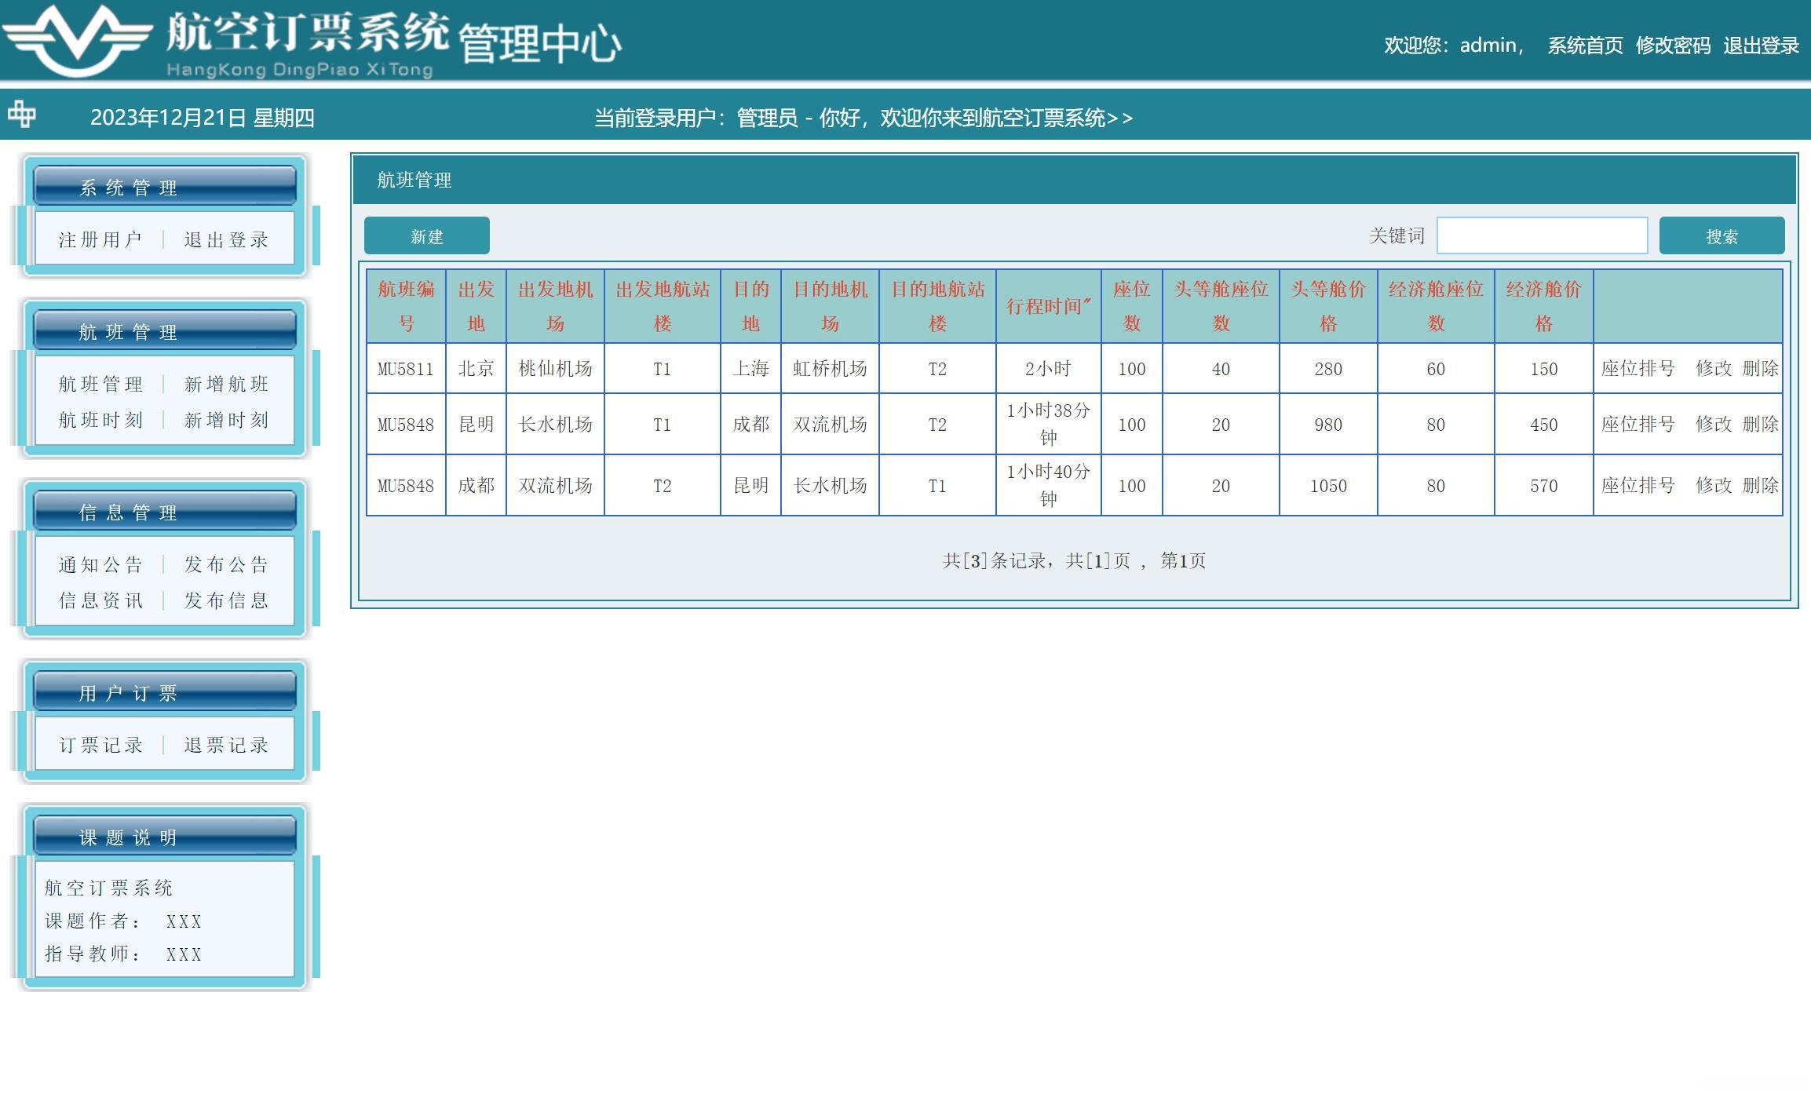Open 订票记录 under 用户订票

100,745
